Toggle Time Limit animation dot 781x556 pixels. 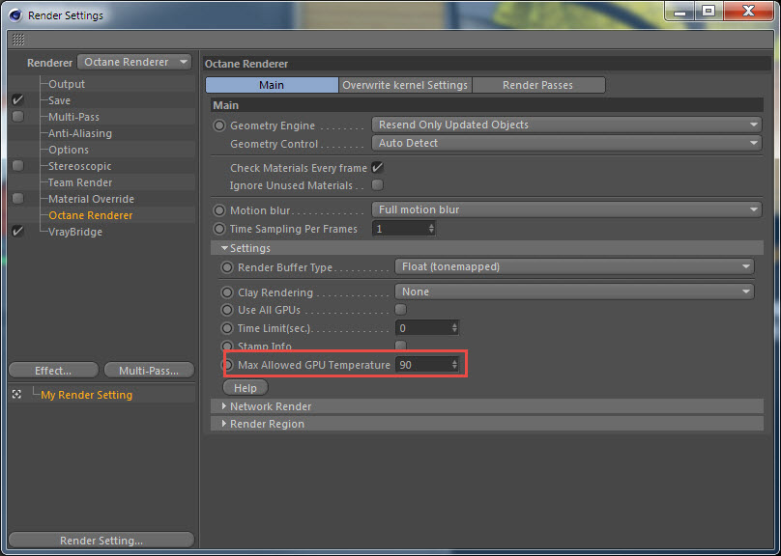227,328
